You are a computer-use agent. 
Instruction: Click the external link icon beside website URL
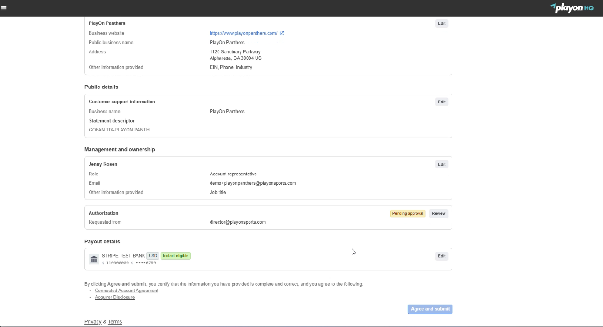click(x=282, y=33)
